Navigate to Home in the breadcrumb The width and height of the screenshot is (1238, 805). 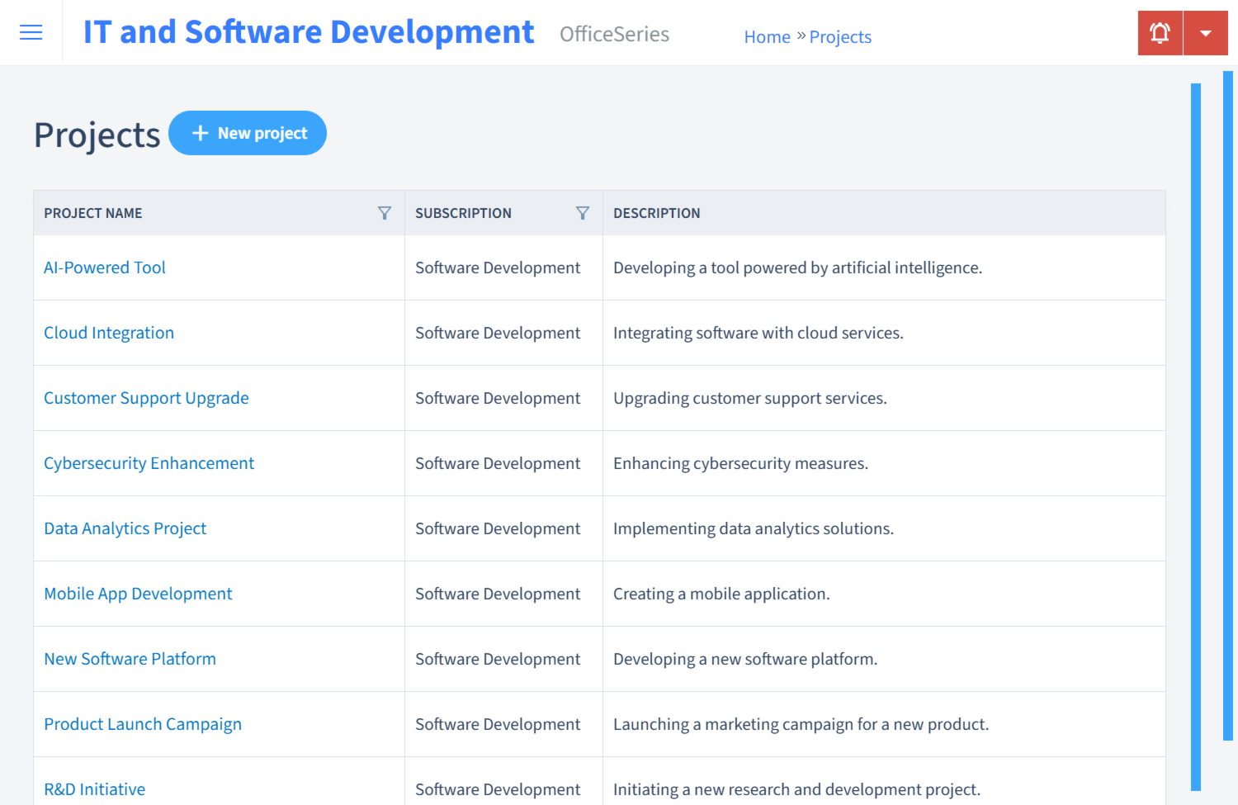[767, 36]
